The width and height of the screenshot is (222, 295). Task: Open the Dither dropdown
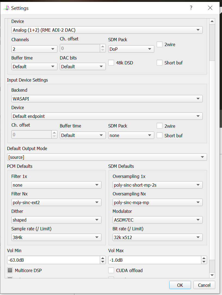coord(56,220)
